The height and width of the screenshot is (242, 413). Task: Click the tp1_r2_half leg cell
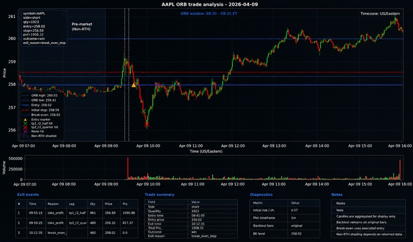click(x=77, y=213)
